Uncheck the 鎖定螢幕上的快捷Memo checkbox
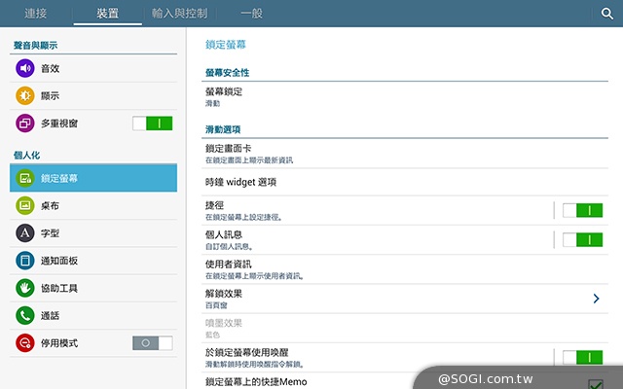This screenshot has height=389, width=623. point(596,384)
